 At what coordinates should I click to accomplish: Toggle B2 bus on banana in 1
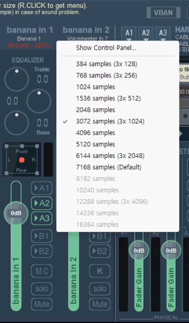pyautogui.click(x=42, y=251)
